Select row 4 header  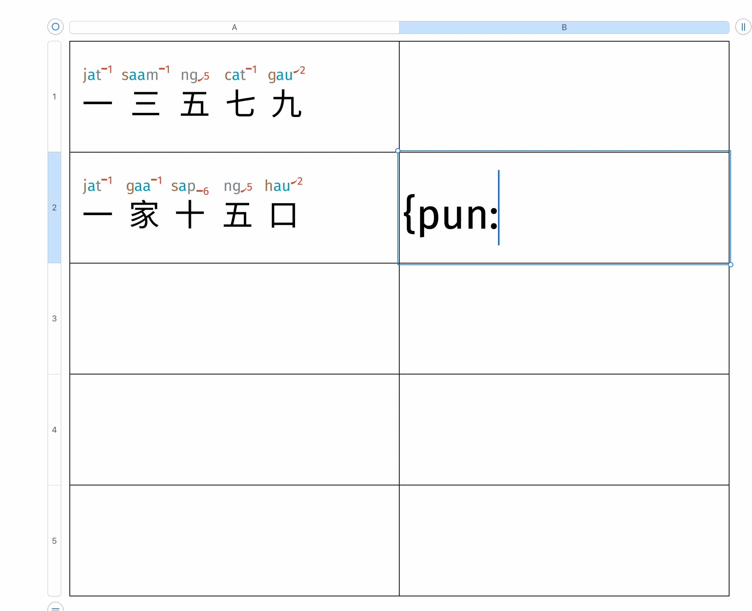(x=54, y=430)
